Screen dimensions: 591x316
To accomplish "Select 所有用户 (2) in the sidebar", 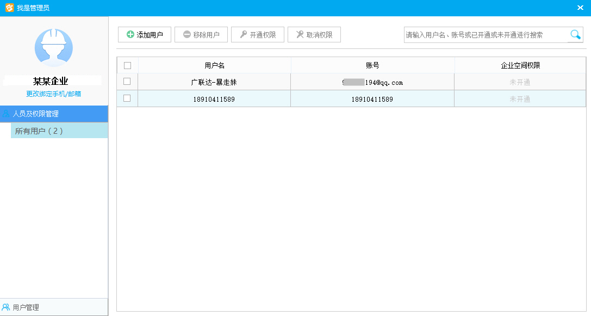I will tap(59, 131).
